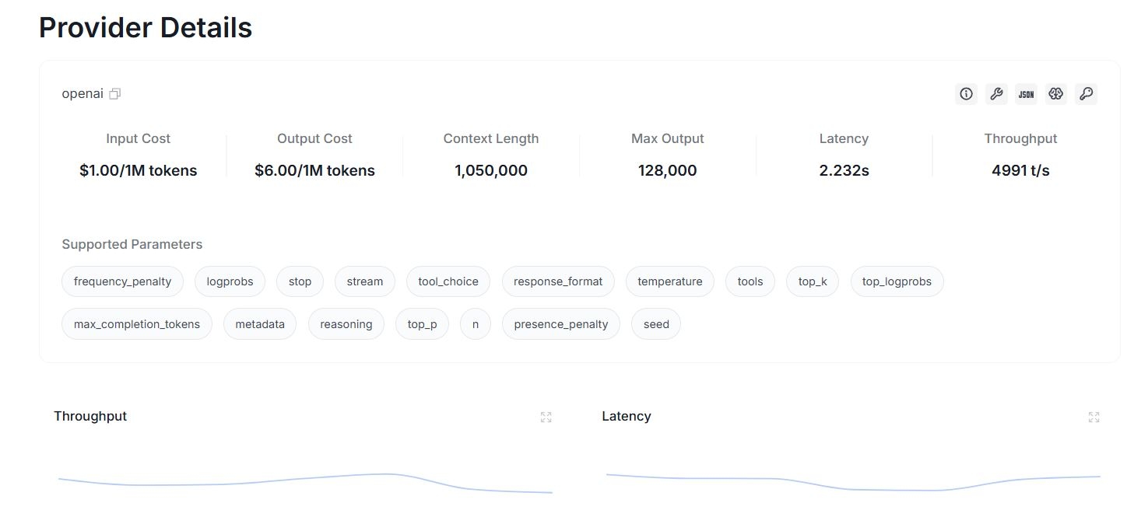Expand the Latency chart to fullscreen

[1094, 417]
